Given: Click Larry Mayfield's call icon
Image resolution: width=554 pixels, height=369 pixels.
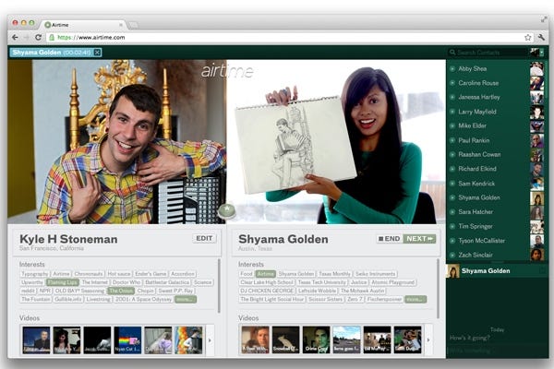Looking at the screenshot, I should [452, 112].
